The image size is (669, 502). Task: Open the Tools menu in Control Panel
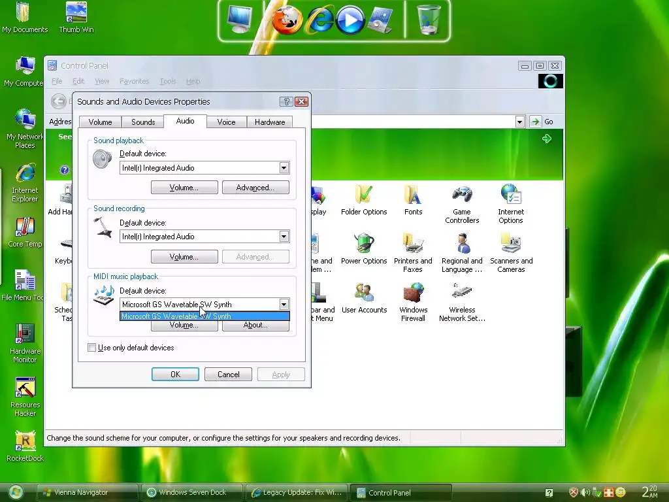[168, 81]
